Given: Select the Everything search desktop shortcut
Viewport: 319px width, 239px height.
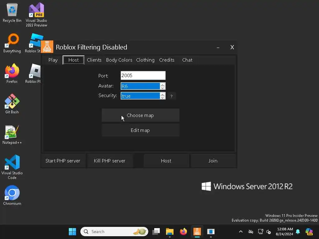Looking at the screenshot, I should pos(12,43).
